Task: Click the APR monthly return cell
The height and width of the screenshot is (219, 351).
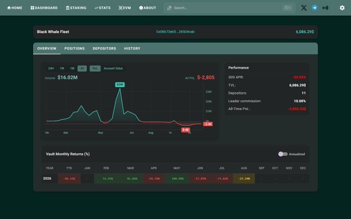Action: (x=154, y=179)
